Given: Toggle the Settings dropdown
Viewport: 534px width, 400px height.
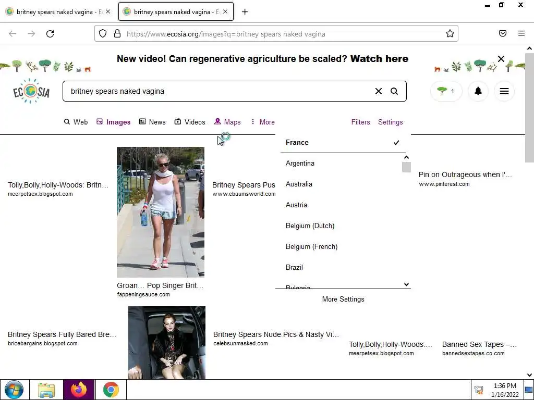Looking at the screenshot, I should 390,122.
